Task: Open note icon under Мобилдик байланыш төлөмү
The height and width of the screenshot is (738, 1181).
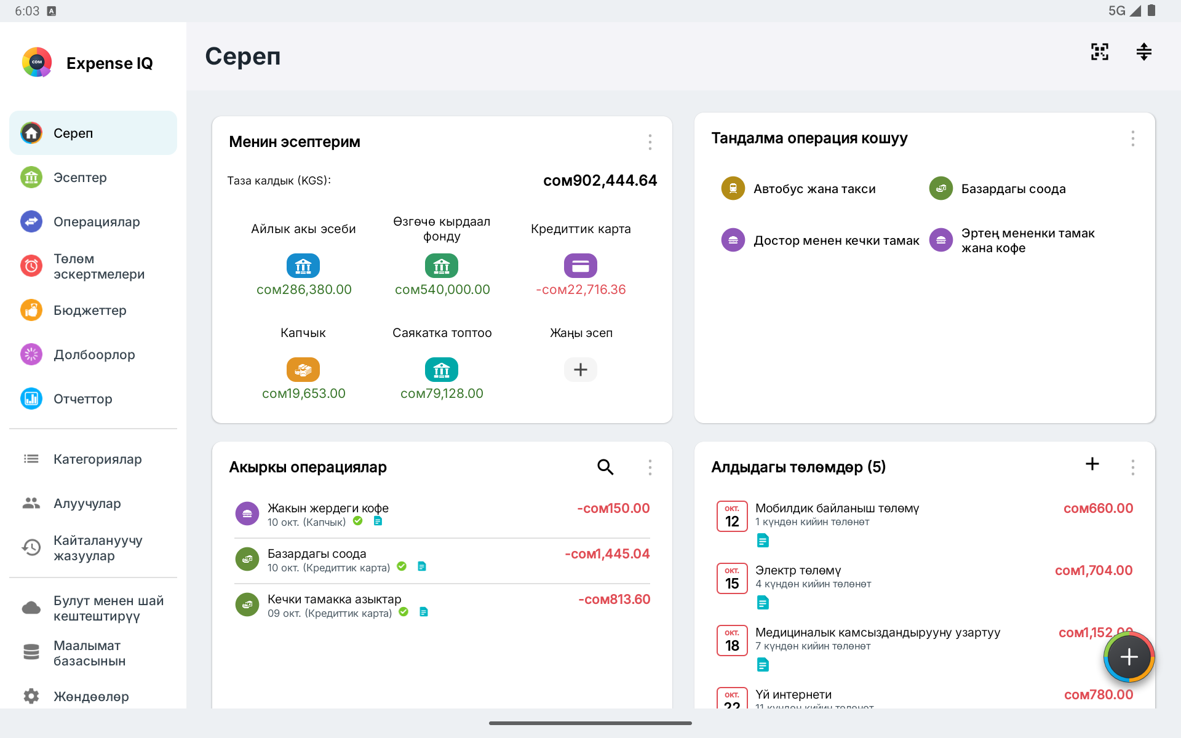Action: coord(763,541)
